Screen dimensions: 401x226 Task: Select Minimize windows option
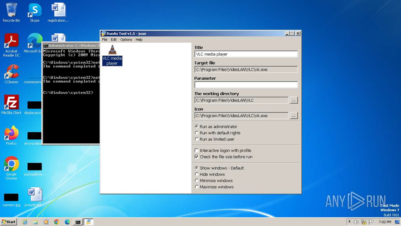213,180
